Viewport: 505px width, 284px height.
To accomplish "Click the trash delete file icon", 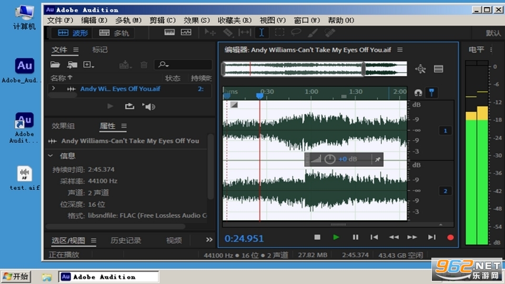I will tap(144, 65).
